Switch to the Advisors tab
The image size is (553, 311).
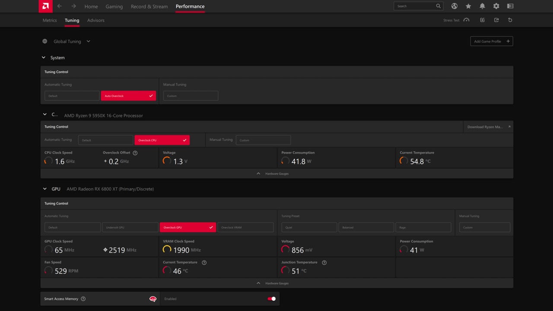(95, 20)
